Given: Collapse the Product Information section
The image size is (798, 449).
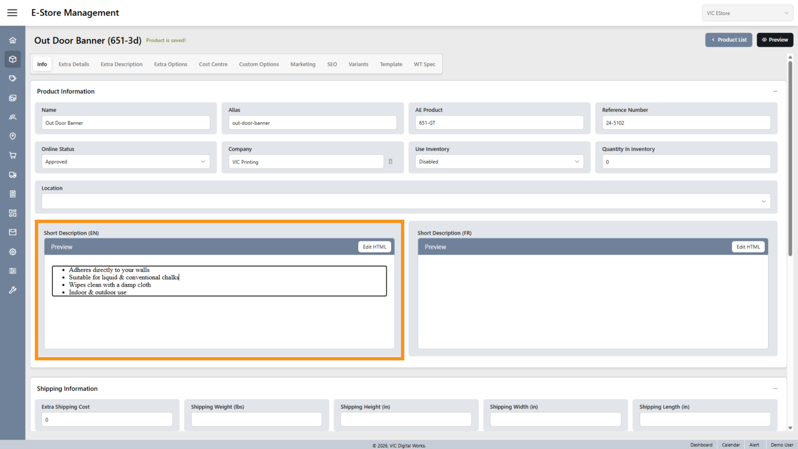Looking at the screenshot, I should pyautogui.click(x=775, y=91).
